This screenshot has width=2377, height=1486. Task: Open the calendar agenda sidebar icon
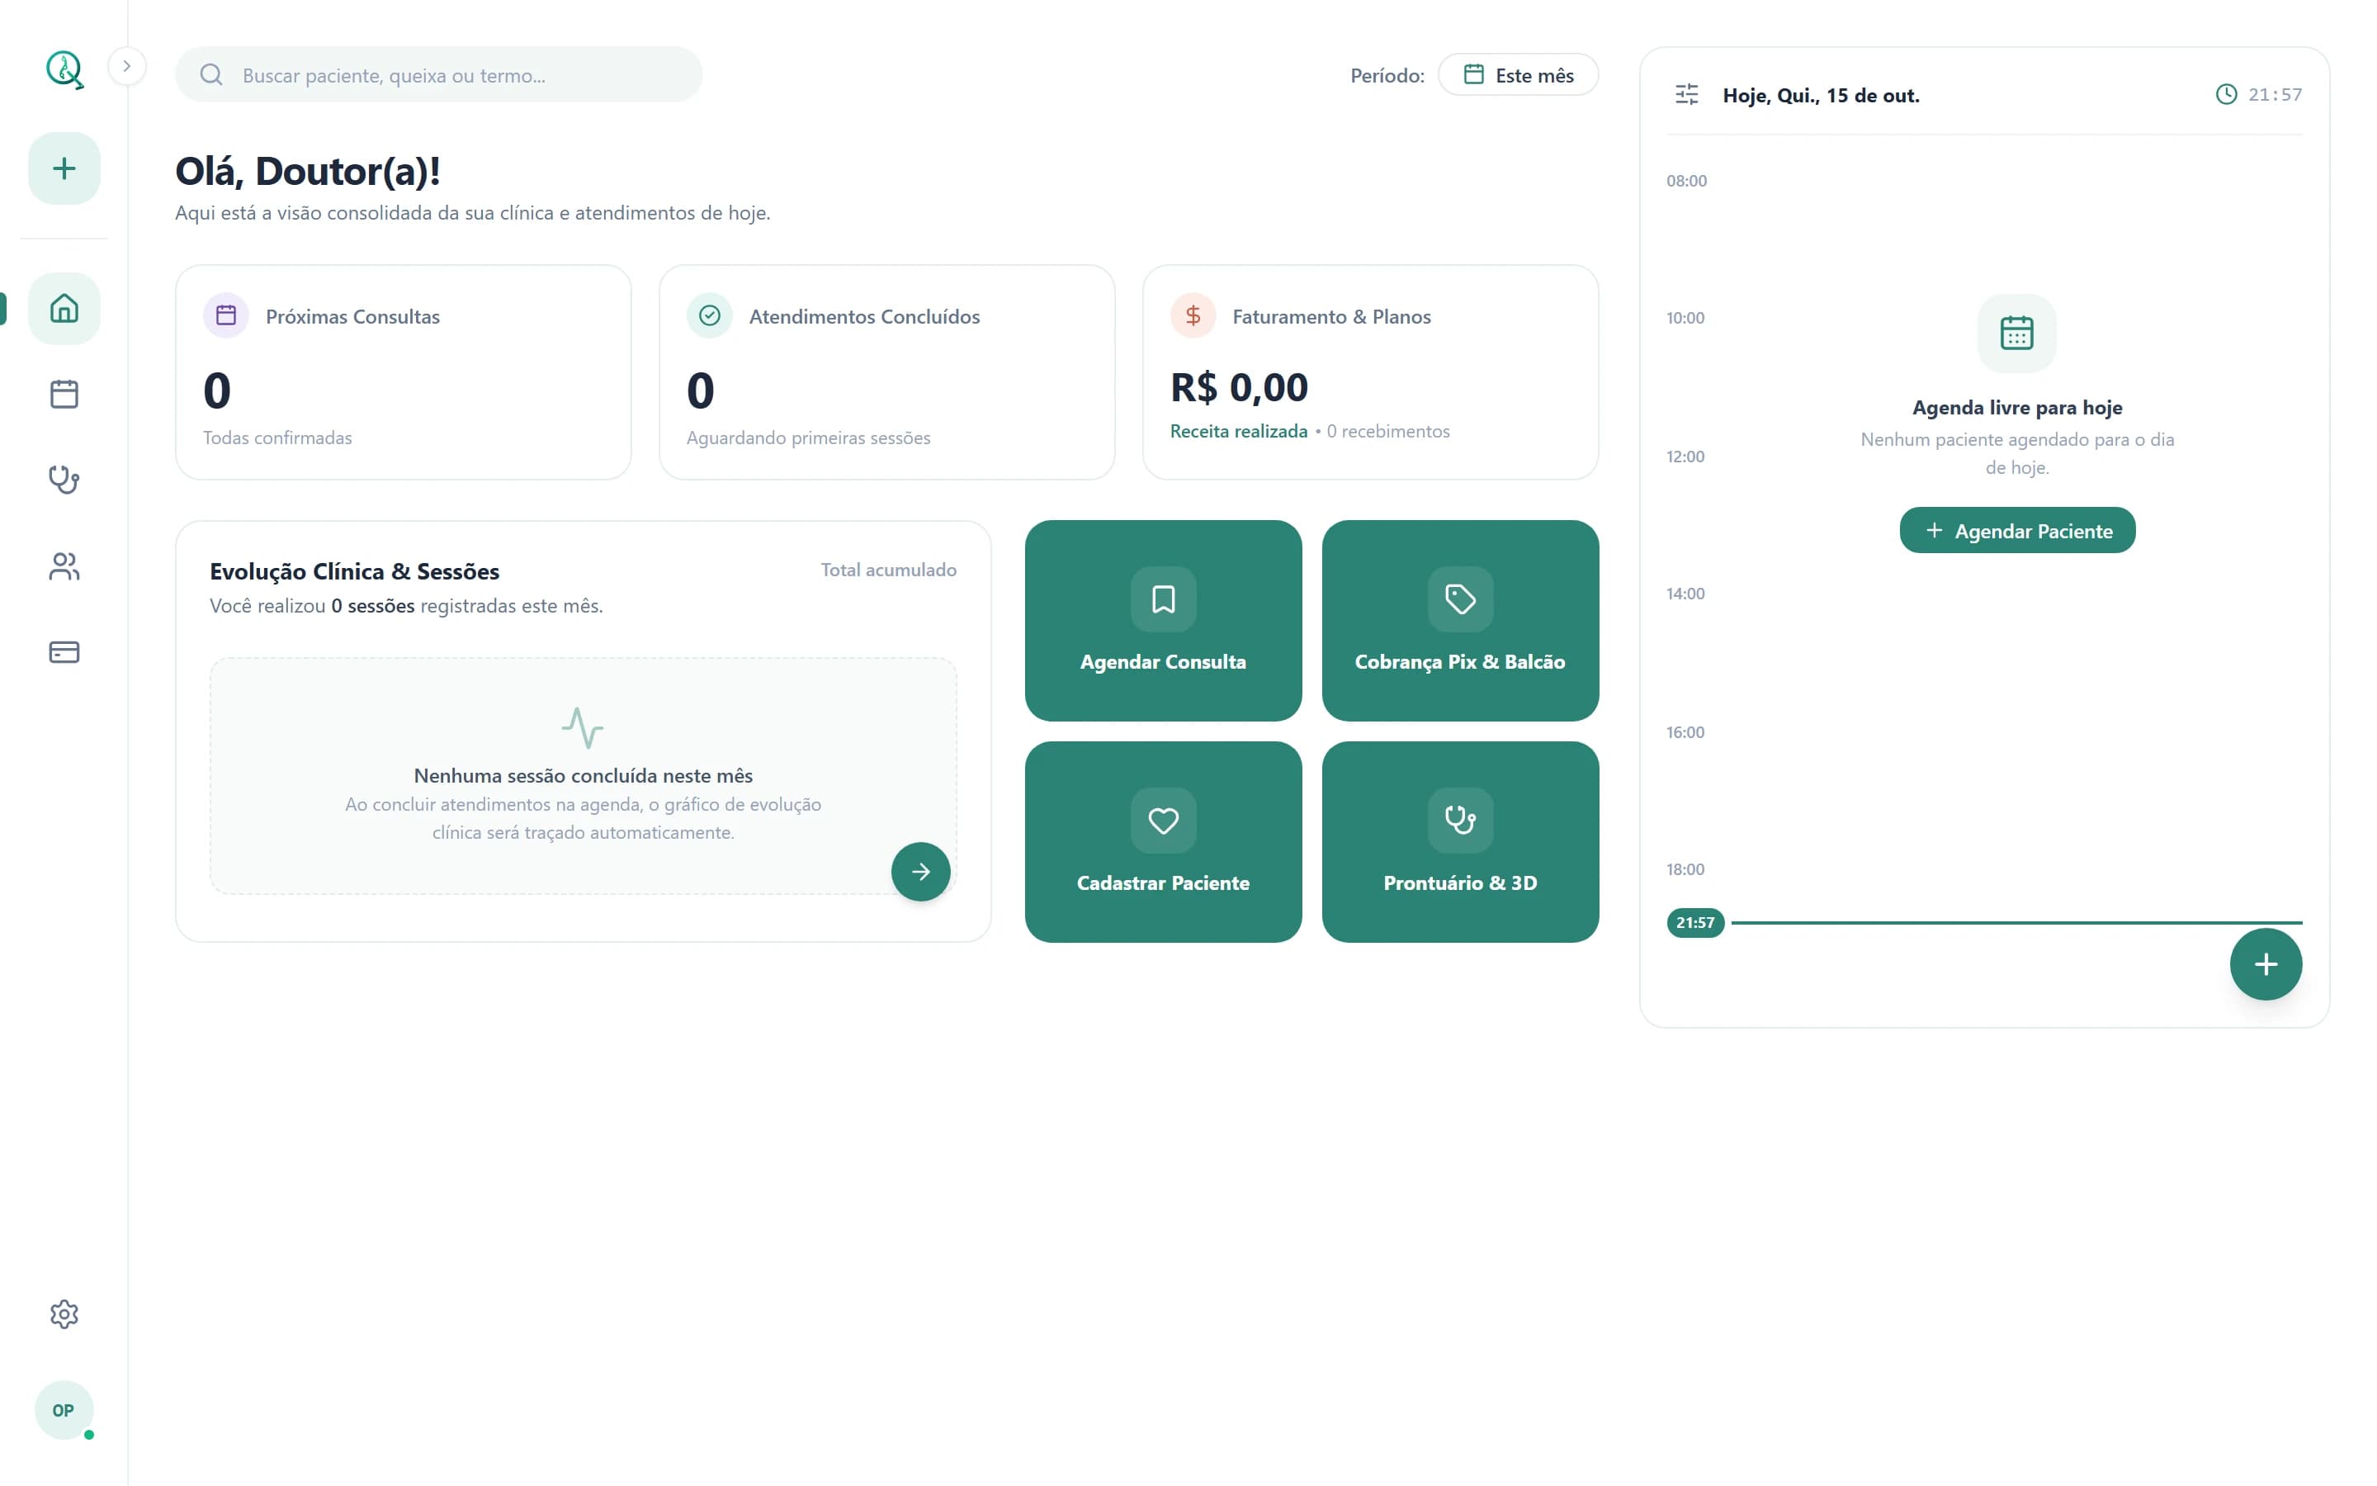[64, 394]
